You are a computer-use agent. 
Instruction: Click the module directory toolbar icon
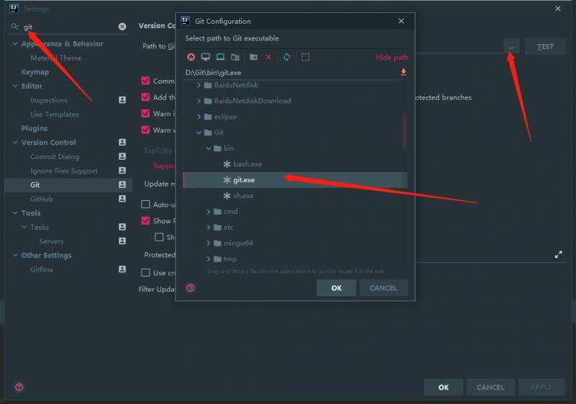click(235, 57)
